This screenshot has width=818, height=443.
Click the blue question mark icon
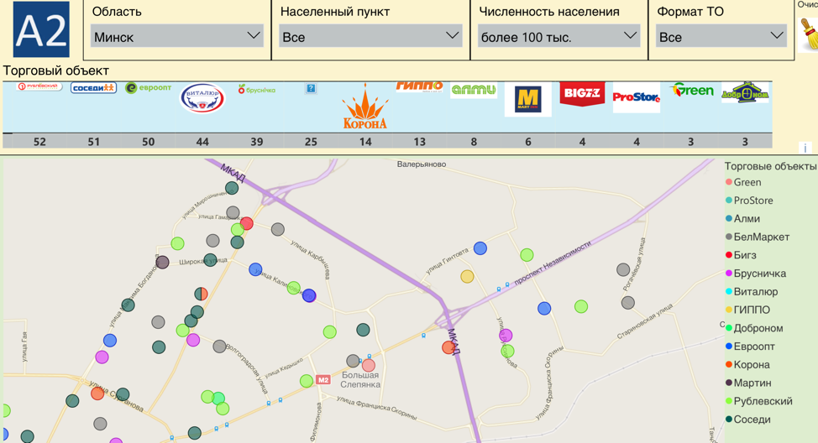coord(311,88)
